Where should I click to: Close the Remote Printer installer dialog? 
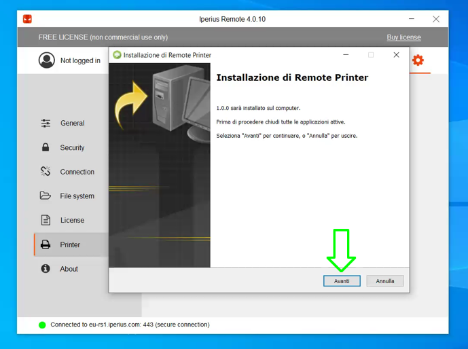[x=396, y=55]
